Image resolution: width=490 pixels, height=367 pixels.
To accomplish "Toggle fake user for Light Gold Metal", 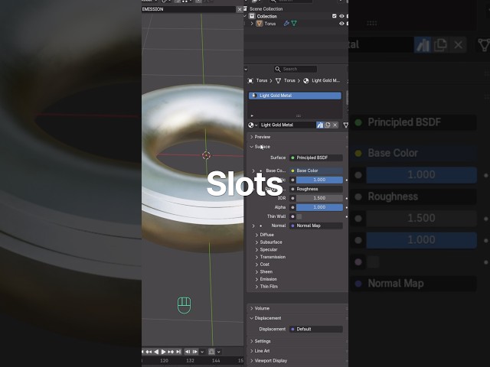I will pyautogui.click(x=320, y=125).
